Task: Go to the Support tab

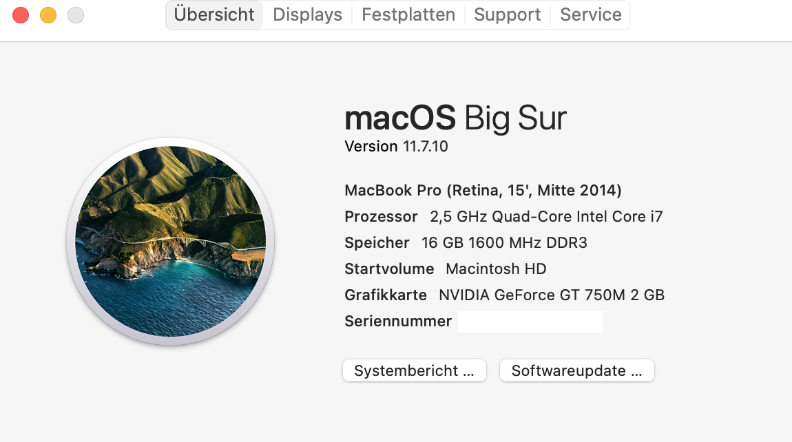Action: [x=508, y=14]
